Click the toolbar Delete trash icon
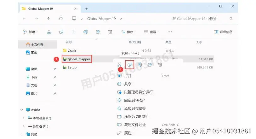The image size is (256, 139). [x=110, y=32]
